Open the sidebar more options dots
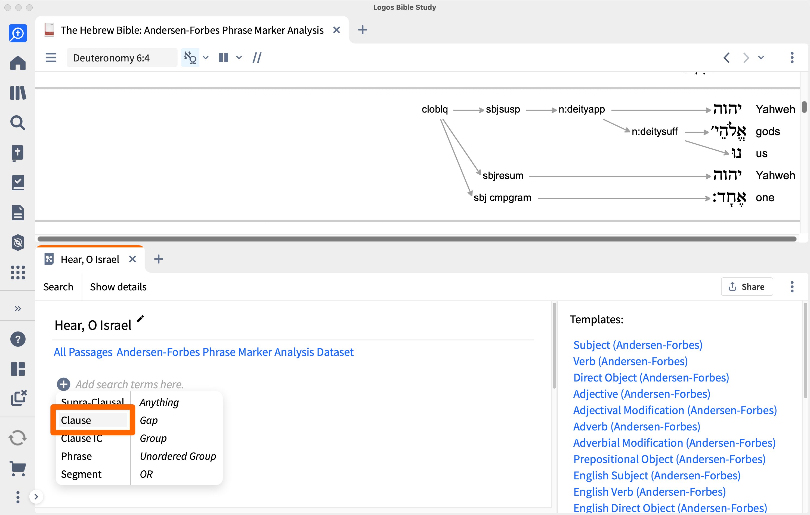The height and width of the screenshot is (515, 810). pos(18,497)
